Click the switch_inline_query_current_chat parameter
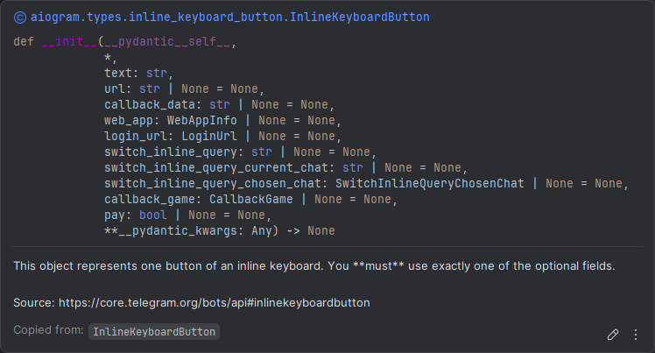This screenshot has width=655, height=353. 216,167
